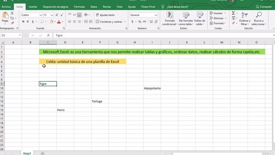275x155 pixels.
Task: Open Estilos de celda gallery
Action: click(199, 19)
